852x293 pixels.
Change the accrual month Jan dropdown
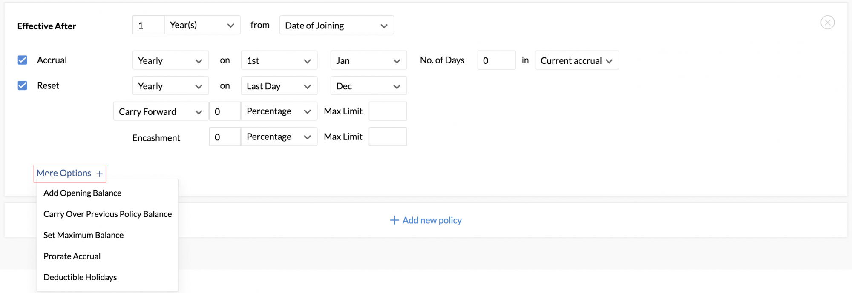coord(368,60)
